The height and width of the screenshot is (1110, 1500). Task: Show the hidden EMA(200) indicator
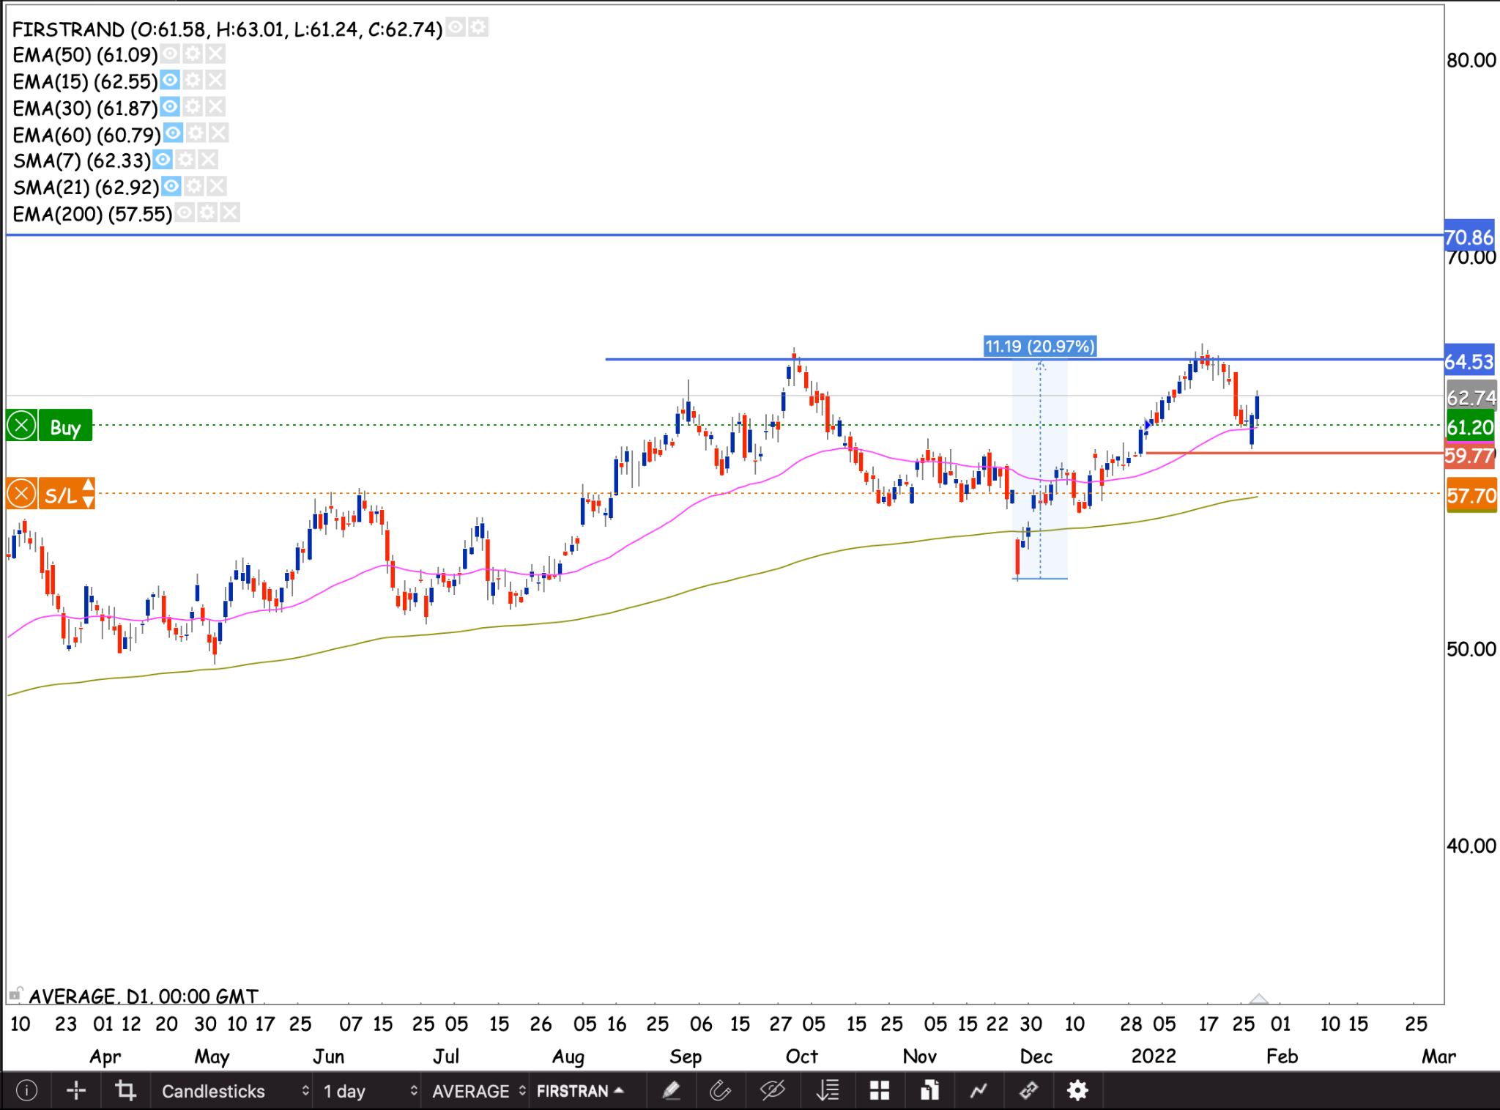(185, 213)
